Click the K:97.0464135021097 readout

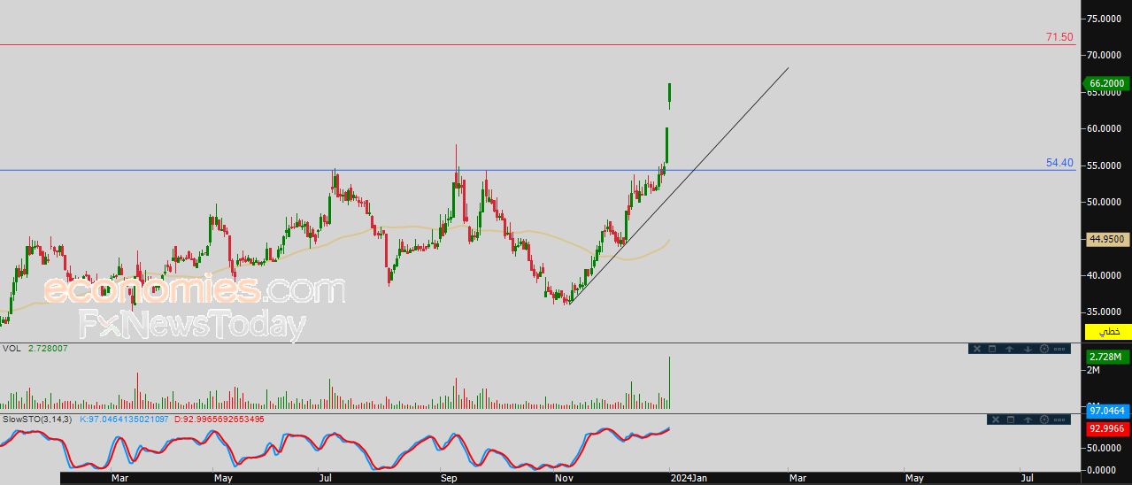(x=126, y=419)
